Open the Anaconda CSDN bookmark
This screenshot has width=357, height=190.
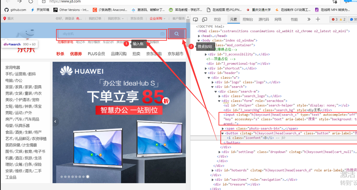tap(110, 10)
